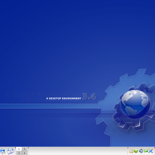Open the Klipper clipboard tray icon
155x155 pixels.
point(131,151)
